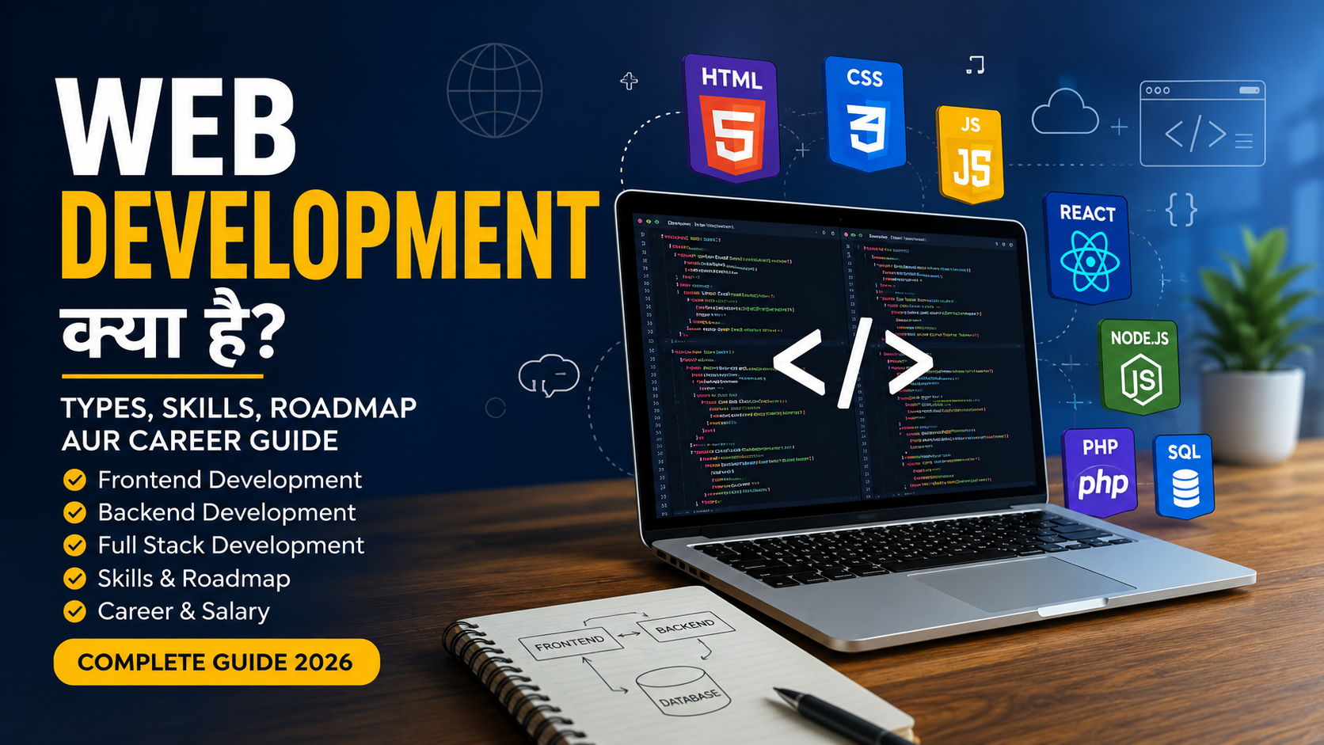
Task: Click the Career & Salary list text
Action: tap(184, 611)
